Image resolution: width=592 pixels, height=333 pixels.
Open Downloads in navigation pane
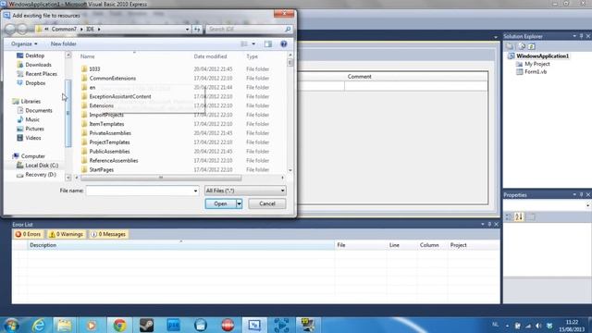[x=38, y=65]
